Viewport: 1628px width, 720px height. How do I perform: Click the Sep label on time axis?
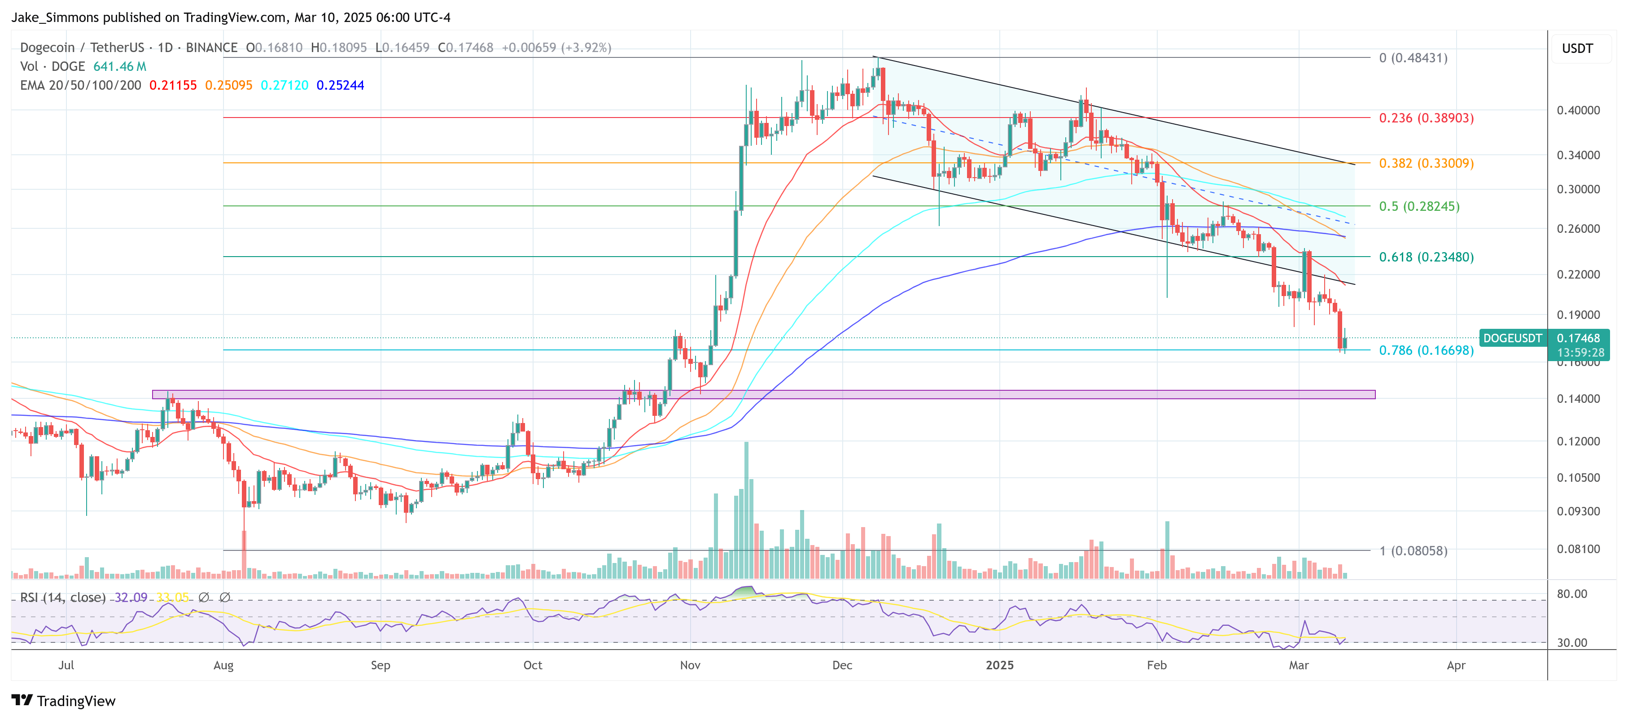tap(381, 665)
